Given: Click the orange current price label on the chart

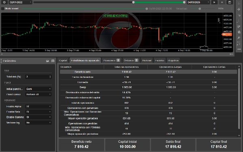Looking at the screenshot, I should [227, 34].
